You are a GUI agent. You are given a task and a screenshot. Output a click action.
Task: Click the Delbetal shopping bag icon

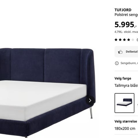[x=120, y=52]
